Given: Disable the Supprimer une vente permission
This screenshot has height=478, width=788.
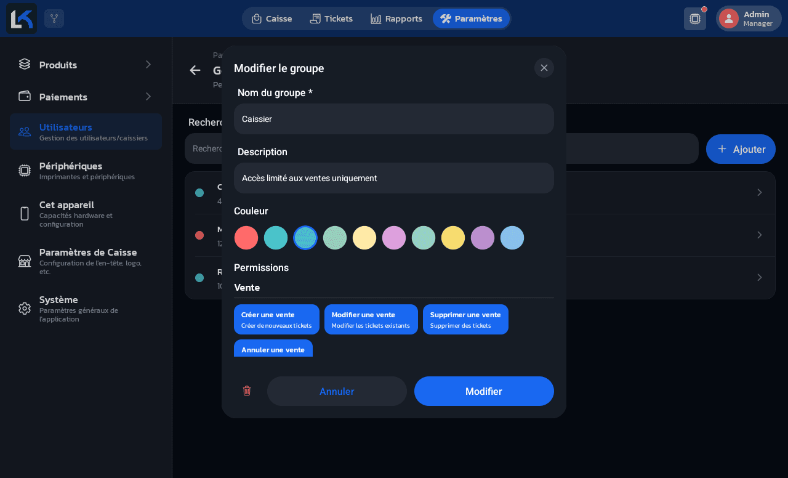Looking at the screenshot, I should pos(465,319).
